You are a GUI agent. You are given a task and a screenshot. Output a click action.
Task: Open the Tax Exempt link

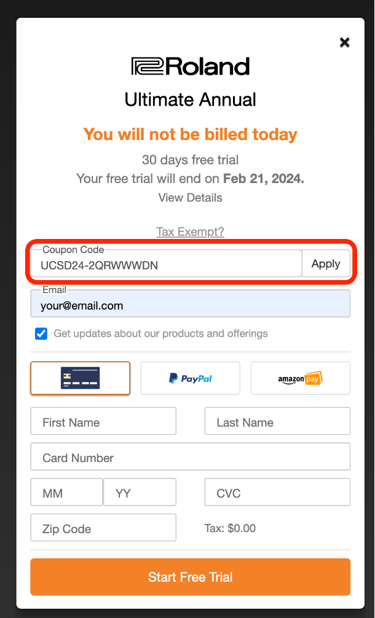pos(190,232)
